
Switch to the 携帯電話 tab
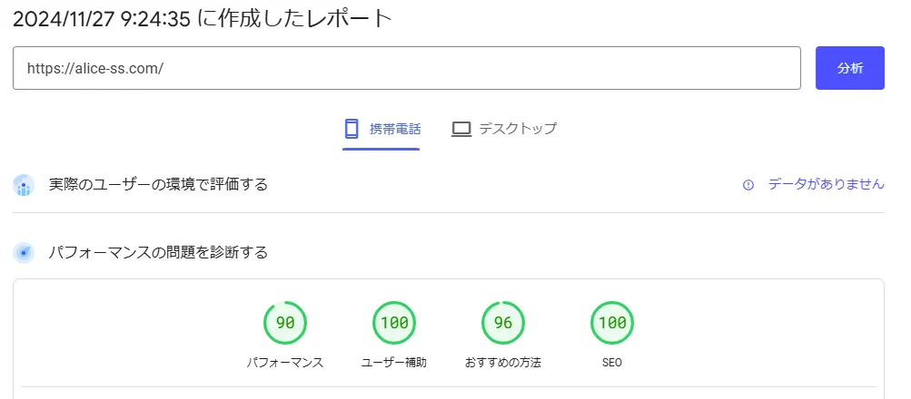(381, 129)
